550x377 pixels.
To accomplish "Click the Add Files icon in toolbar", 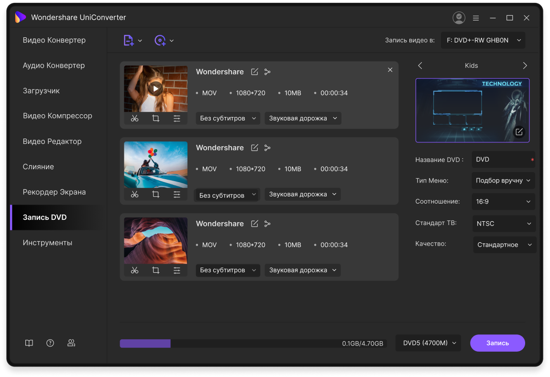I will [x=128, y=40].
